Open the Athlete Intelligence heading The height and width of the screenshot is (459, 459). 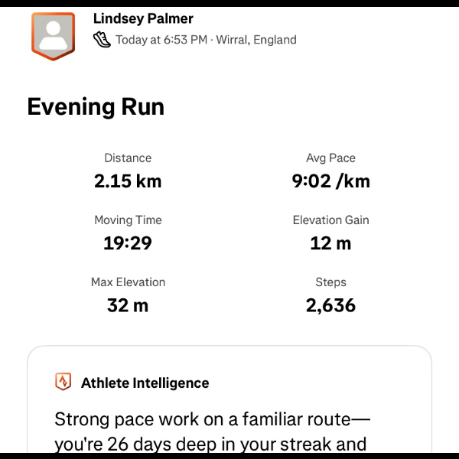point(145,382)
